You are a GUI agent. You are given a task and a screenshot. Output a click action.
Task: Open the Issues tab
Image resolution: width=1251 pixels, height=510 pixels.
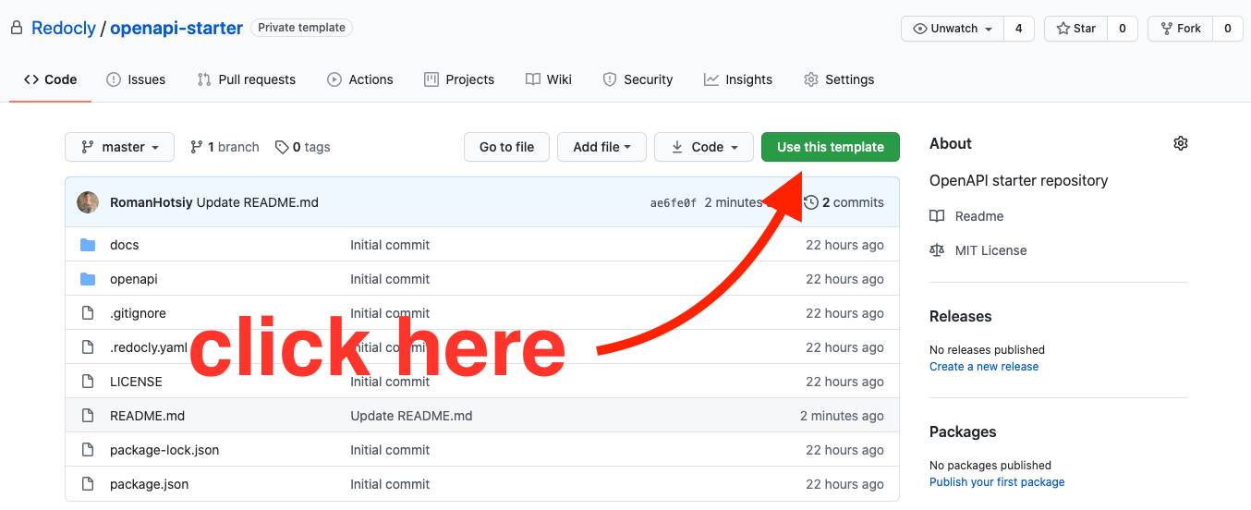coord(136,79)
